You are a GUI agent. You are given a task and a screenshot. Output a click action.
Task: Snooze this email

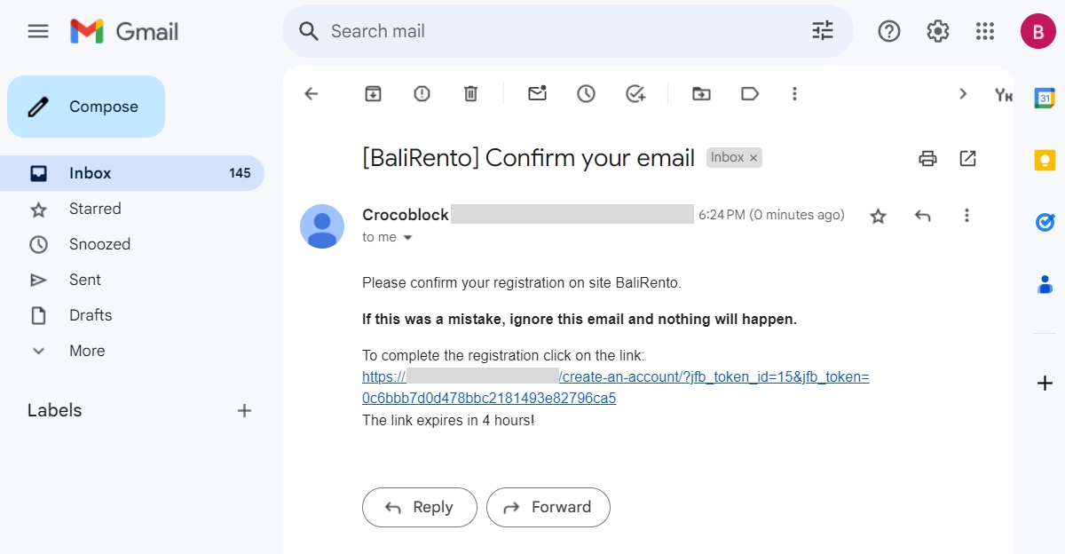(585, 93)
